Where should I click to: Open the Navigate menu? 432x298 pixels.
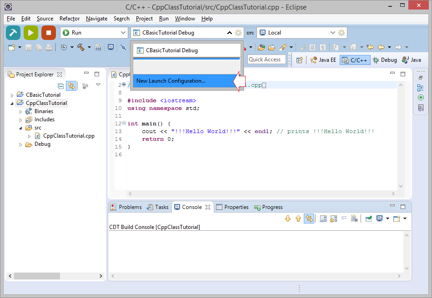[x=96, y=19]
